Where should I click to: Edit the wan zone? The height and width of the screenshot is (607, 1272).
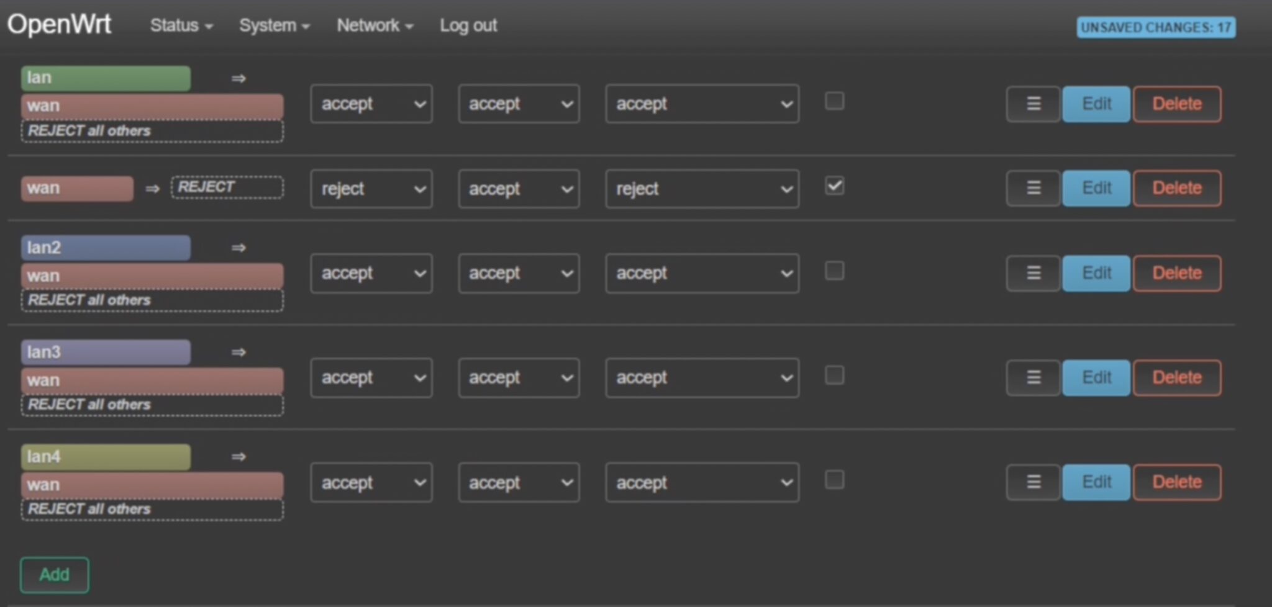pos(1096,188)
